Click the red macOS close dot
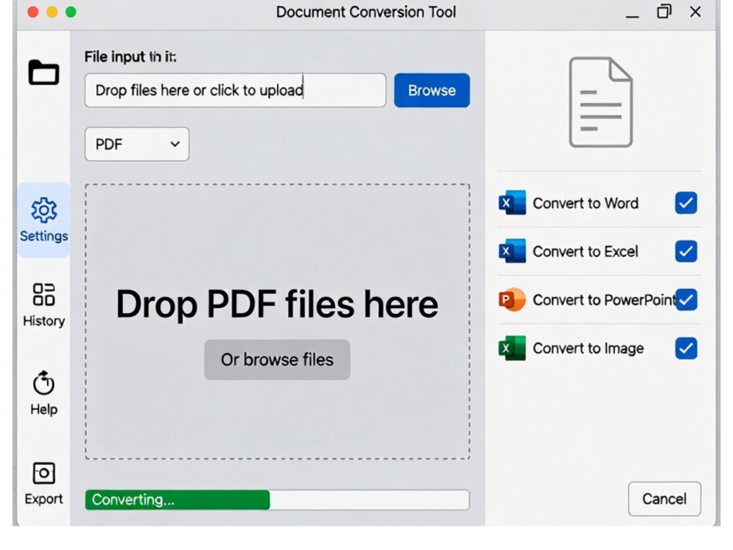This screenshot has width=733, height=550. click(x=33, y=12)
